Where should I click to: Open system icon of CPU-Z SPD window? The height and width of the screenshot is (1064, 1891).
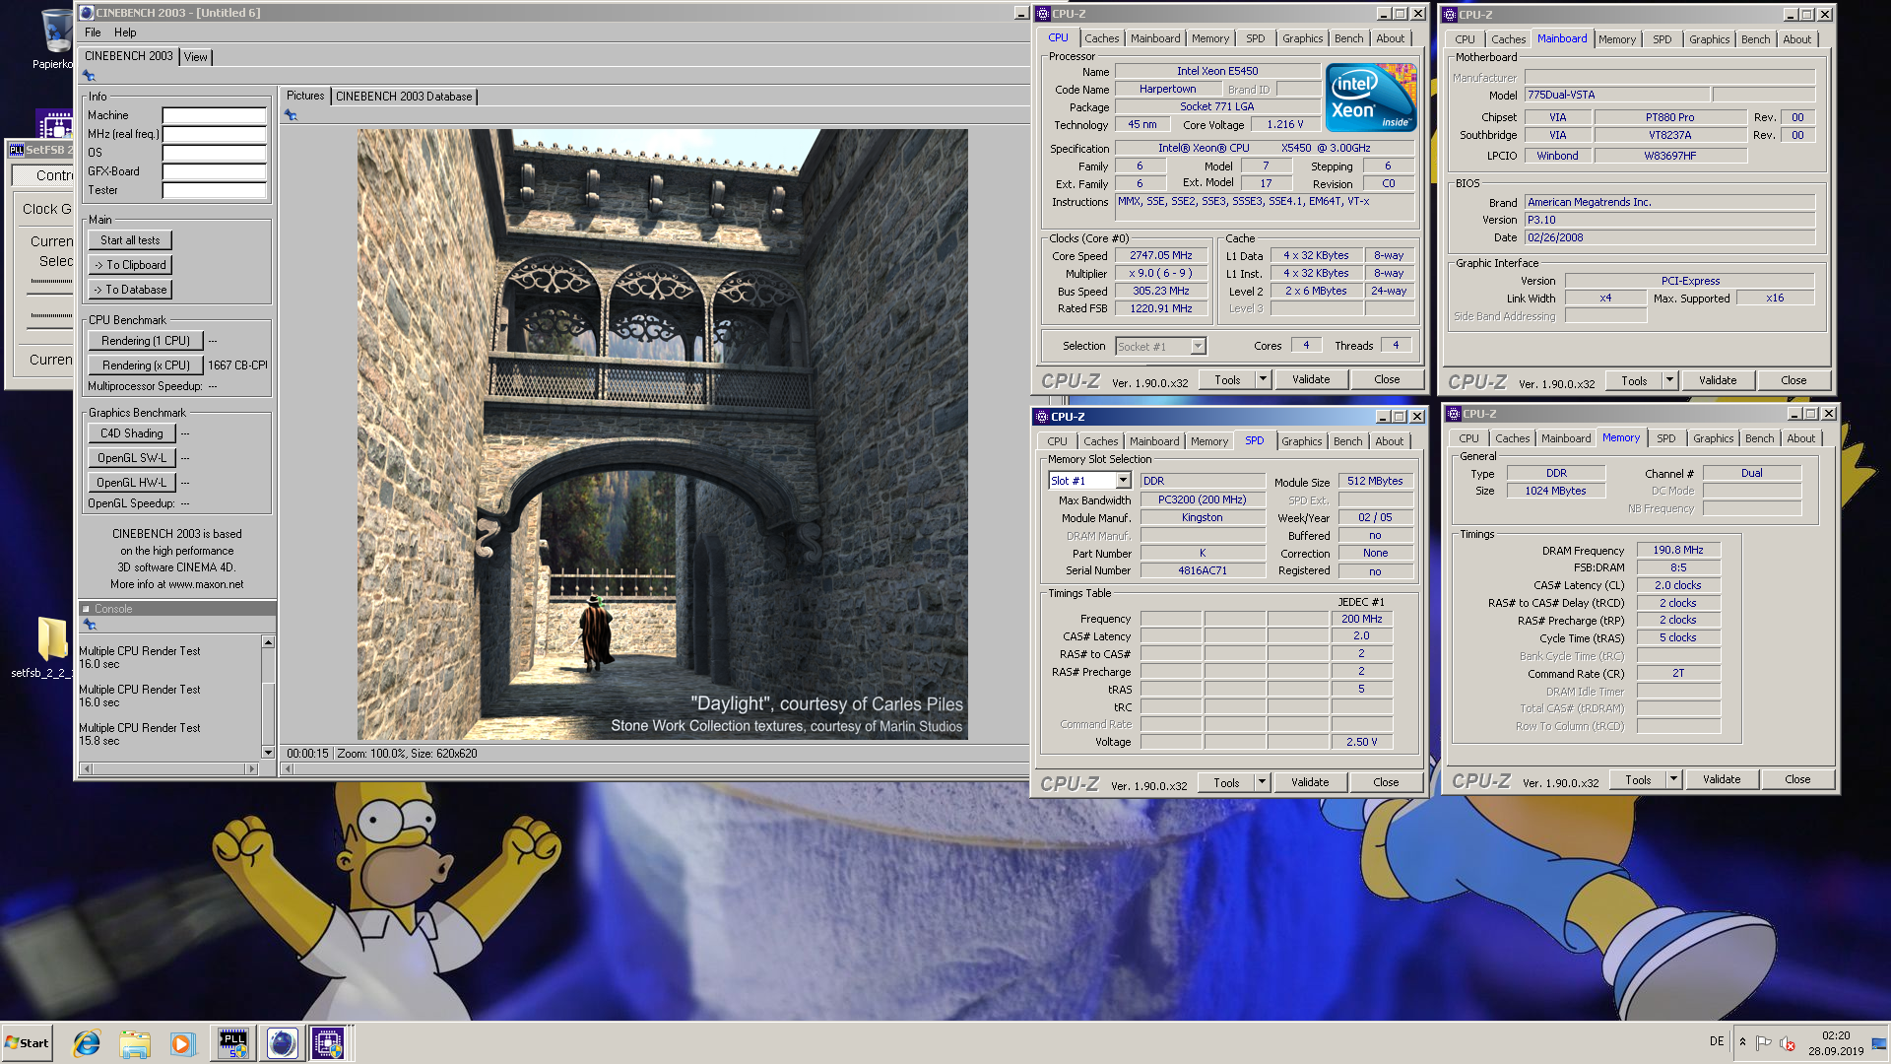[1042, 417]
